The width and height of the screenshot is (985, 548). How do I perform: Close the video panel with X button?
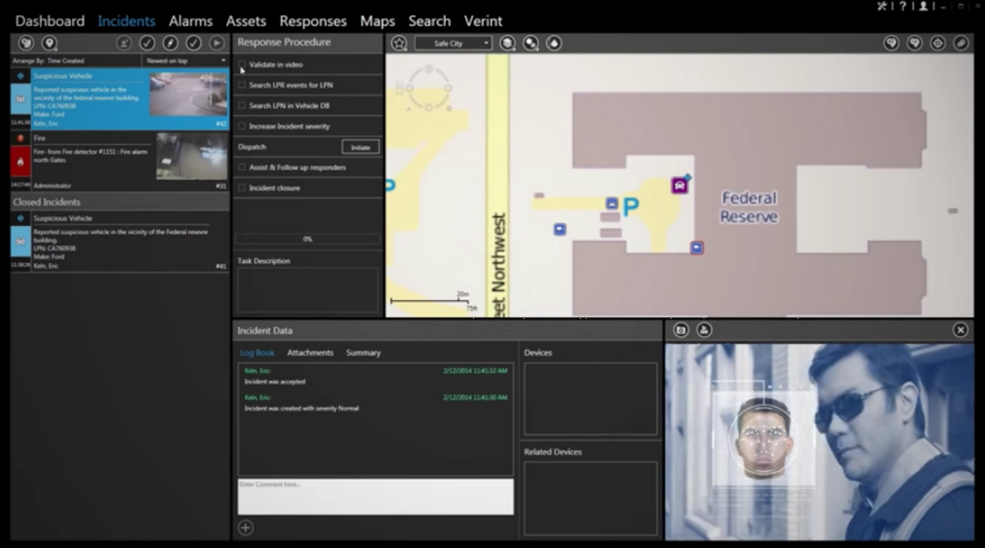point(960,329)
